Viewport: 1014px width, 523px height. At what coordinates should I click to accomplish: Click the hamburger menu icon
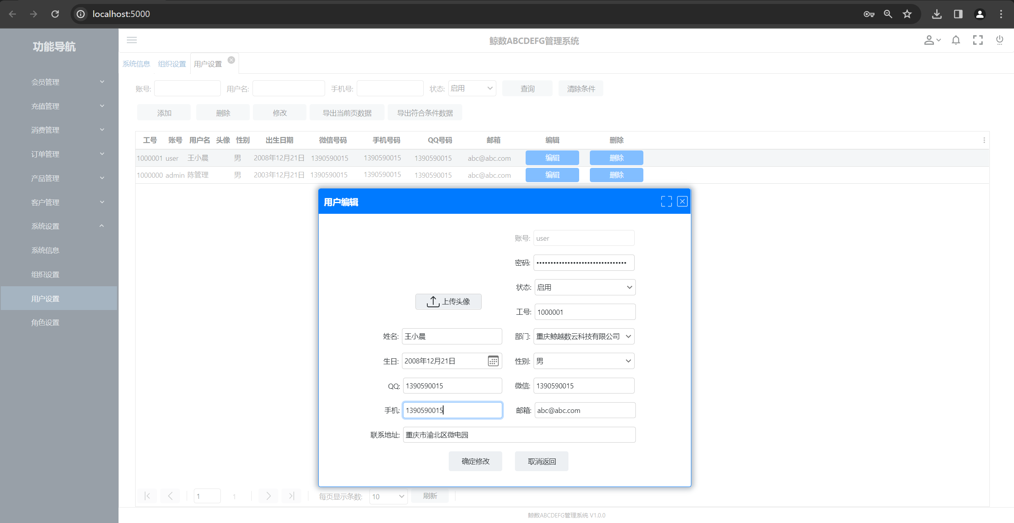point(132,40)
